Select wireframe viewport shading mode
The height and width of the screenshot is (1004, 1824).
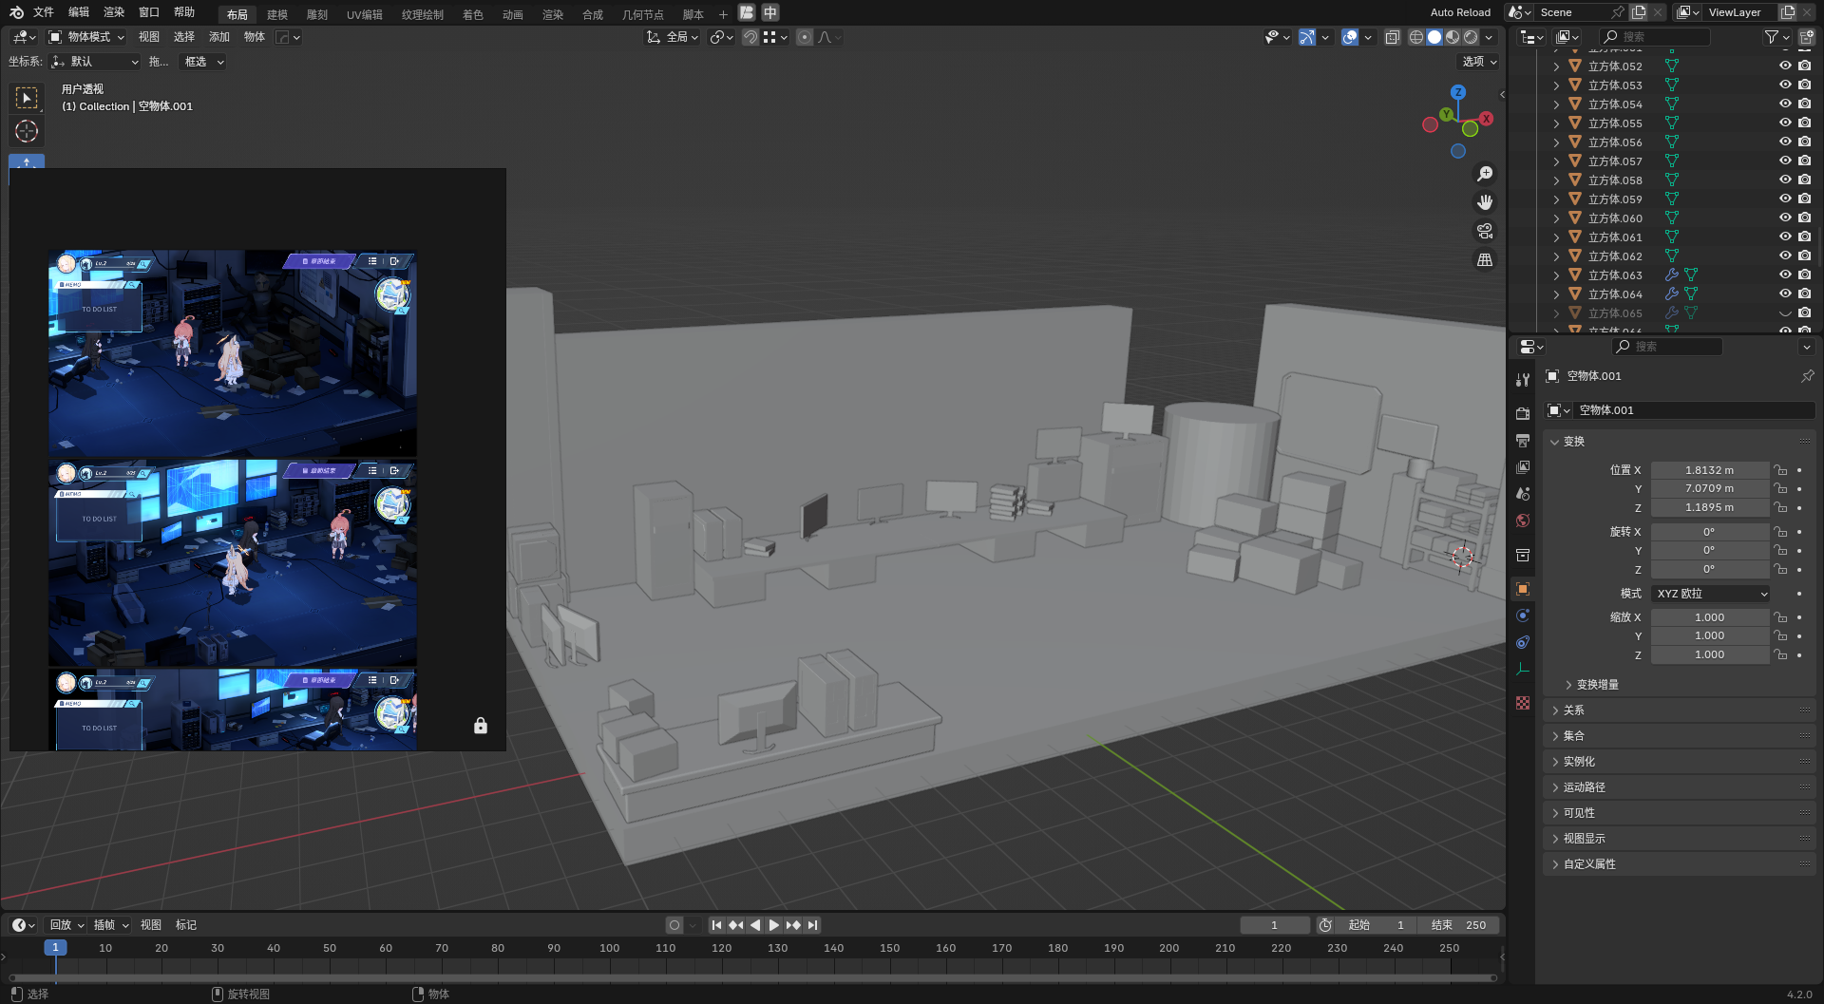(1415, 37)
